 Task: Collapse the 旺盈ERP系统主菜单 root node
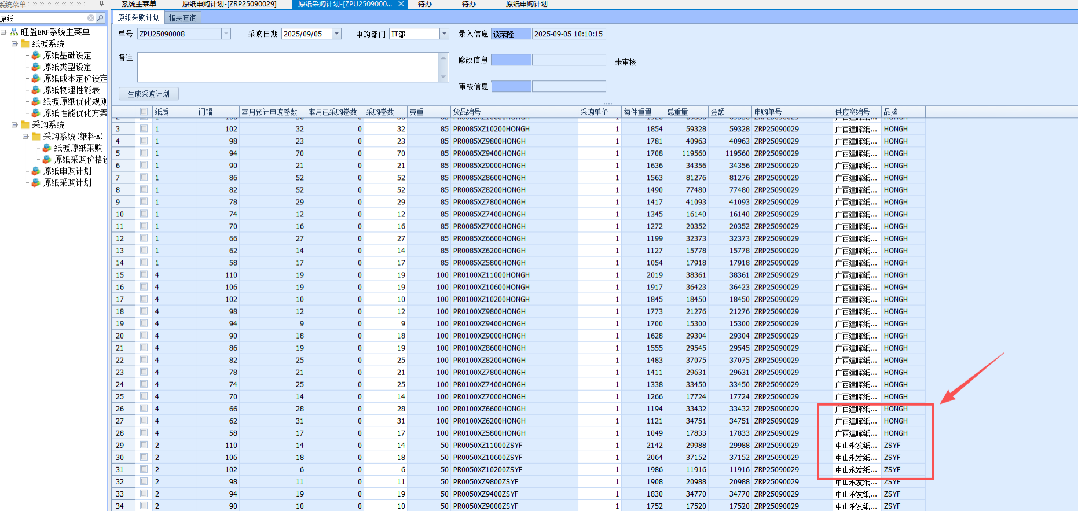tap(3, 32)
